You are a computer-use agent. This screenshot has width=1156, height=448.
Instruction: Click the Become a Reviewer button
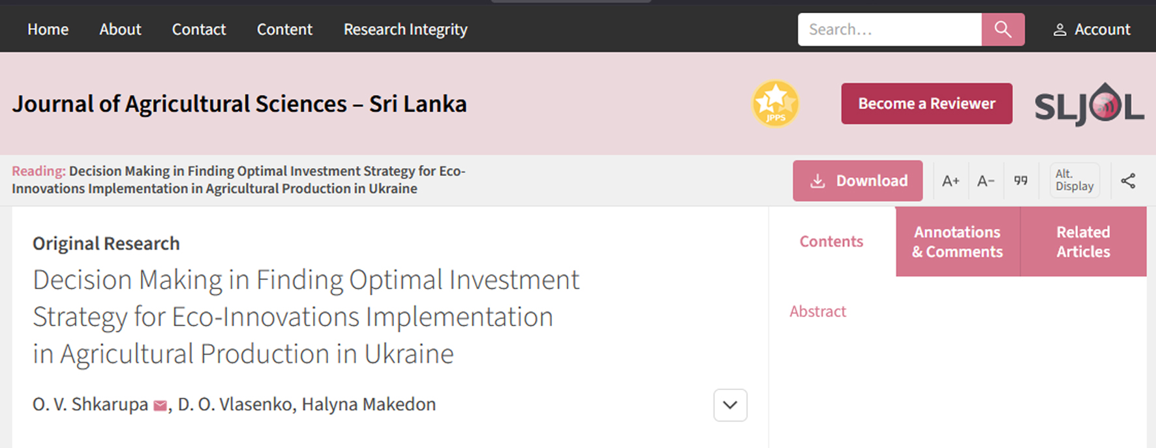pyautogui.click(x=927, y=104)
